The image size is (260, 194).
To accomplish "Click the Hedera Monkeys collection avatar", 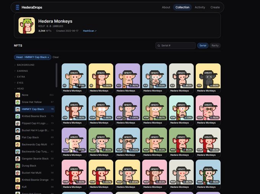I will click(x=27, y=26).
